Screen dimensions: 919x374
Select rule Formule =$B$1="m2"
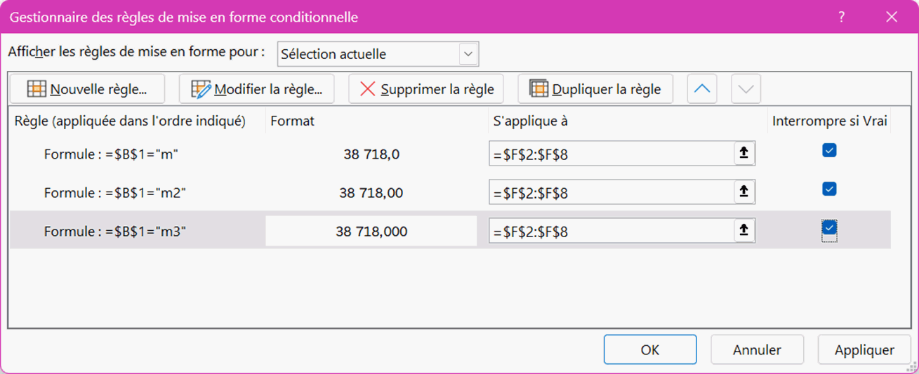click(x=114, y=193)
